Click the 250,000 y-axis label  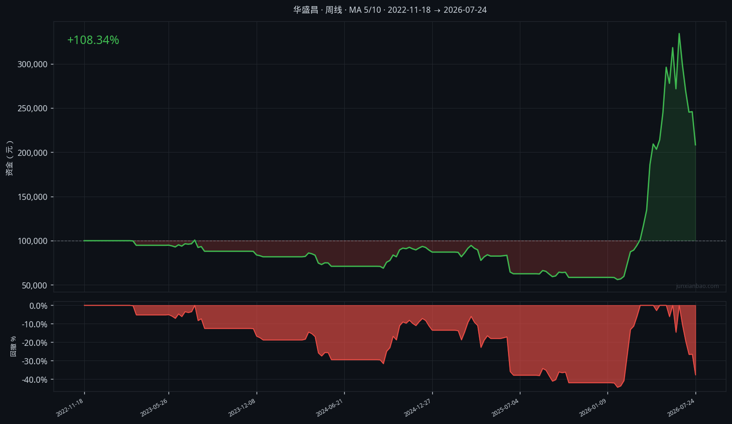[33, 108]
